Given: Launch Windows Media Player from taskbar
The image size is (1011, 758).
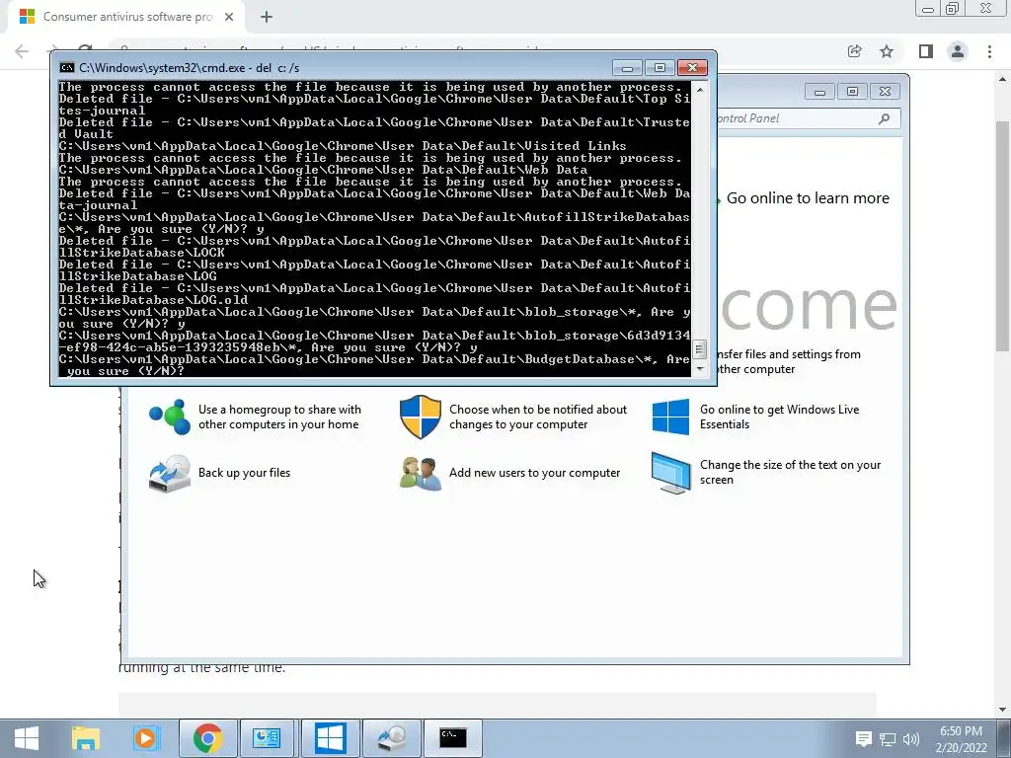Looking at the screenshot, I should coord(145,738).
